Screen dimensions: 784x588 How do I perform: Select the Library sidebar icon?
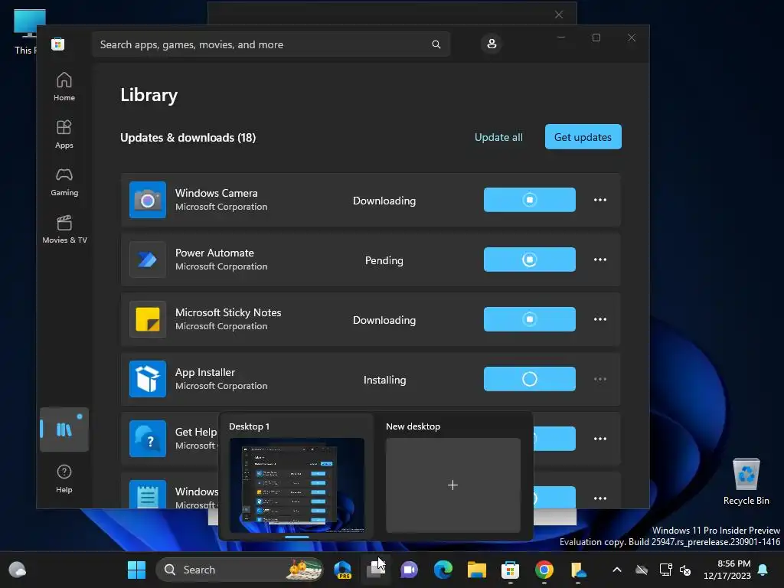[x=64, y=430]
